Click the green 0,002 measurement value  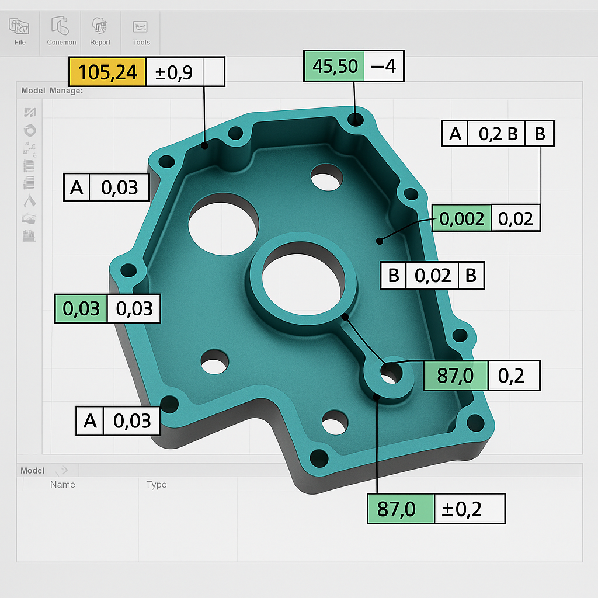pyautogui.click(x=461, y=218)
